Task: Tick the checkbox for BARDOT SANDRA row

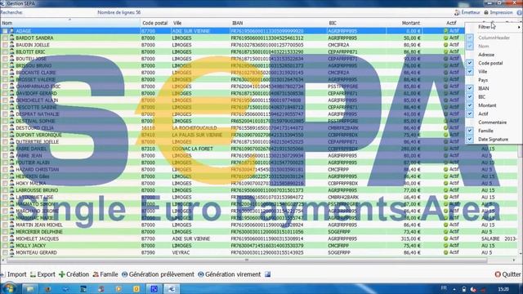Action: (x=5, y=38)
